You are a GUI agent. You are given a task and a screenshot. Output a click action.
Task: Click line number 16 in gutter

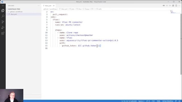46,48
